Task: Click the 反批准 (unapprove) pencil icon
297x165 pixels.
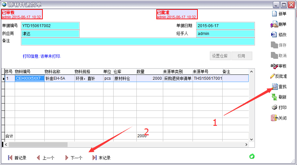Action: (273, 76)
